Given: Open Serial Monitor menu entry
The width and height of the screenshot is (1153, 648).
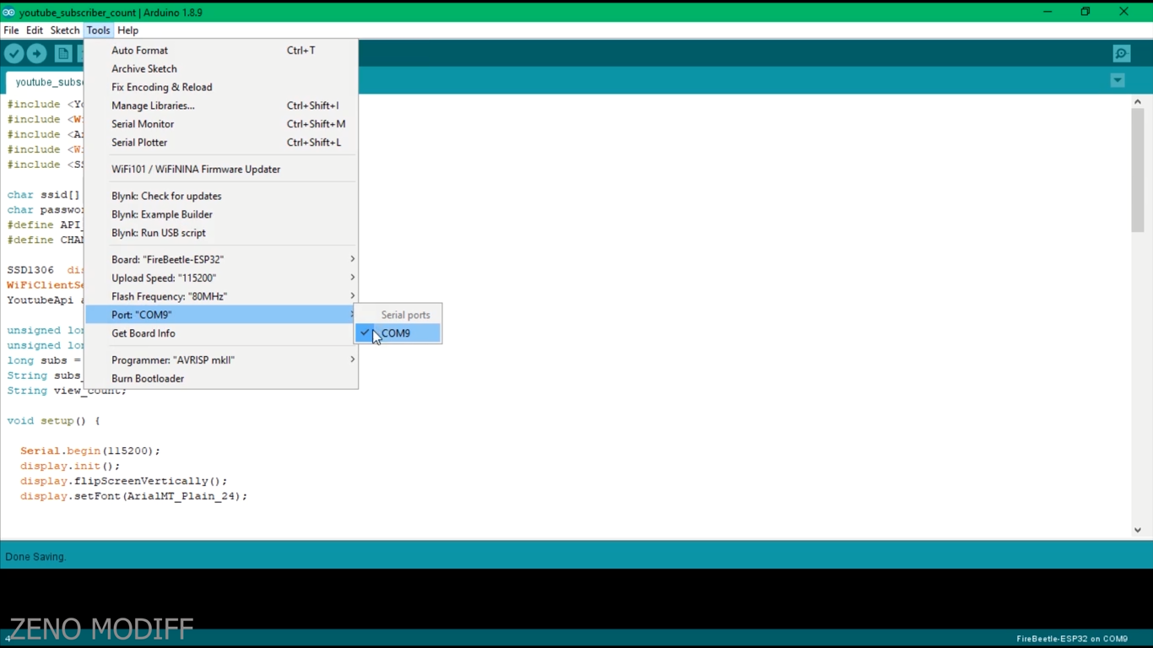Looking at the screenshot, I should 222,124.
